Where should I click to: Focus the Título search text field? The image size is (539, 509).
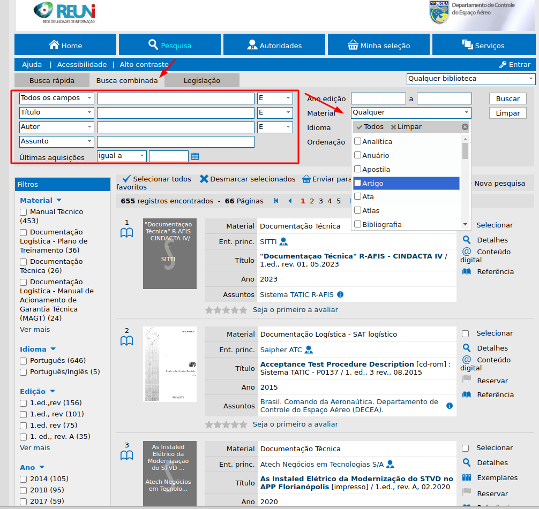(176, 112)
